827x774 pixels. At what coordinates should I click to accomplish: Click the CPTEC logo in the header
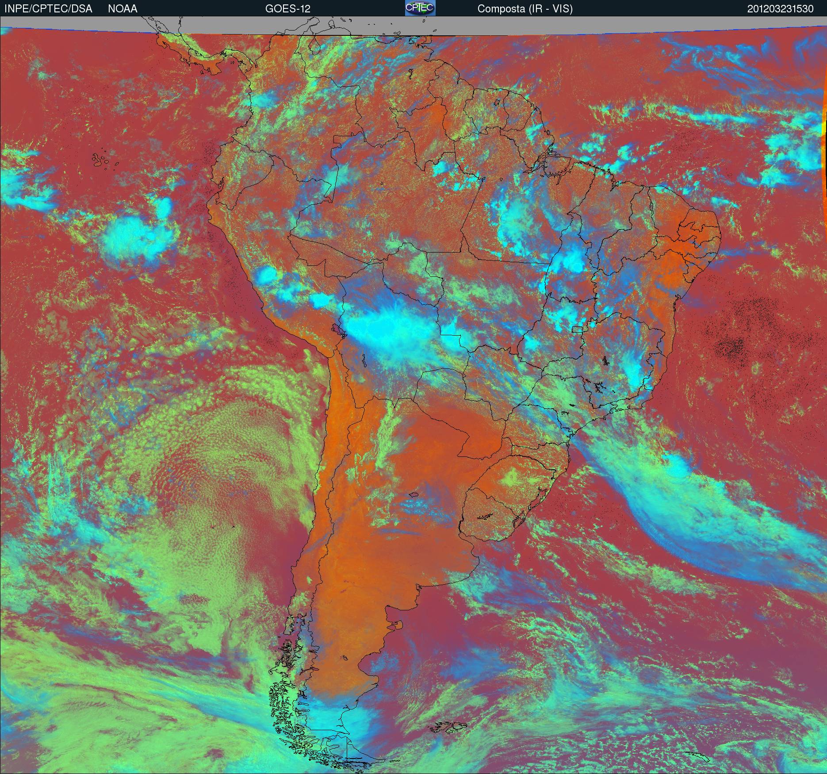[420, 8]
